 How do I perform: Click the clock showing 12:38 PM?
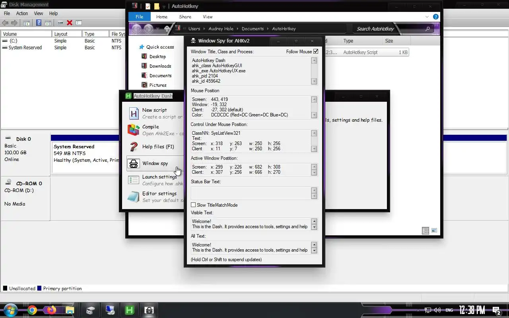(472, 310)
